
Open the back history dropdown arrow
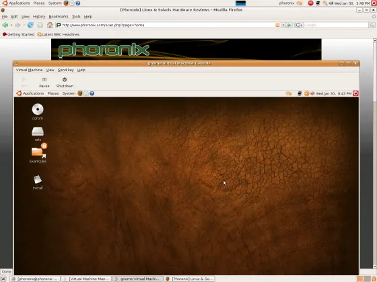[x=11, y=25]
